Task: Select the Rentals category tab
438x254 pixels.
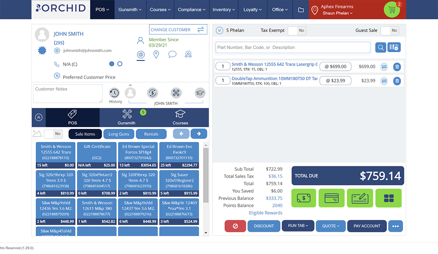Action: pos(151,134)
